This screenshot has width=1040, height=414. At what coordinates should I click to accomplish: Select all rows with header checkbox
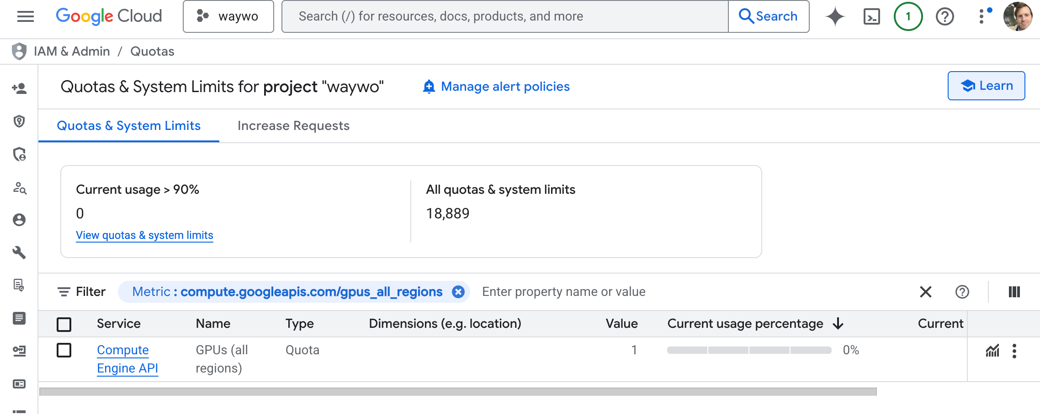[64, 324]
